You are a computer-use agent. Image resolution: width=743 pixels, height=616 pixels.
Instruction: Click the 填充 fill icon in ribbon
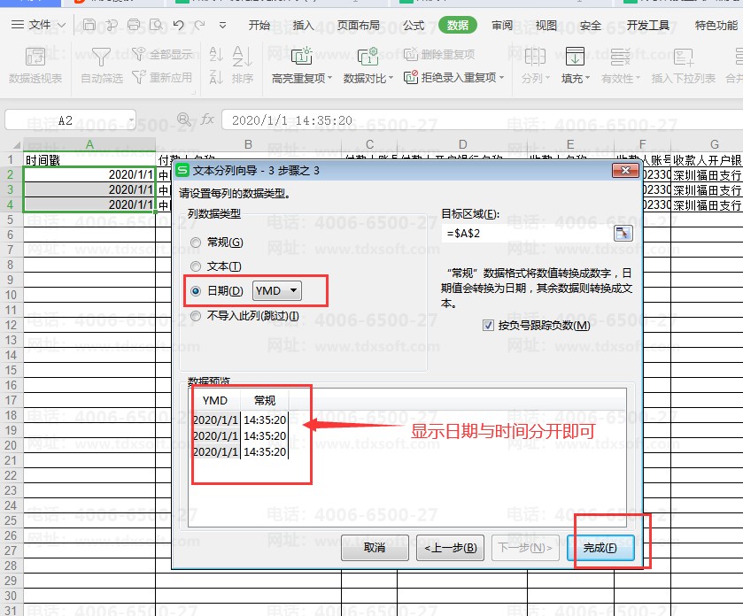[574, 58]
